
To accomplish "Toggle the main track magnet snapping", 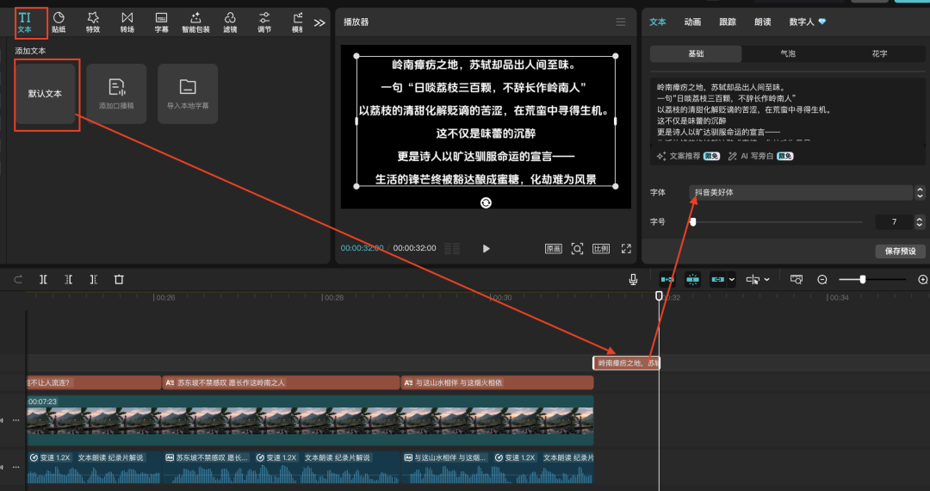I will 667,279.
